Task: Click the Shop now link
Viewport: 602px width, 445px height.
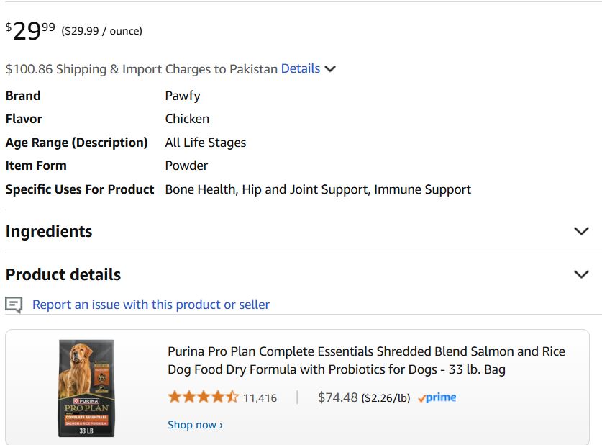Action: [195, 425]
